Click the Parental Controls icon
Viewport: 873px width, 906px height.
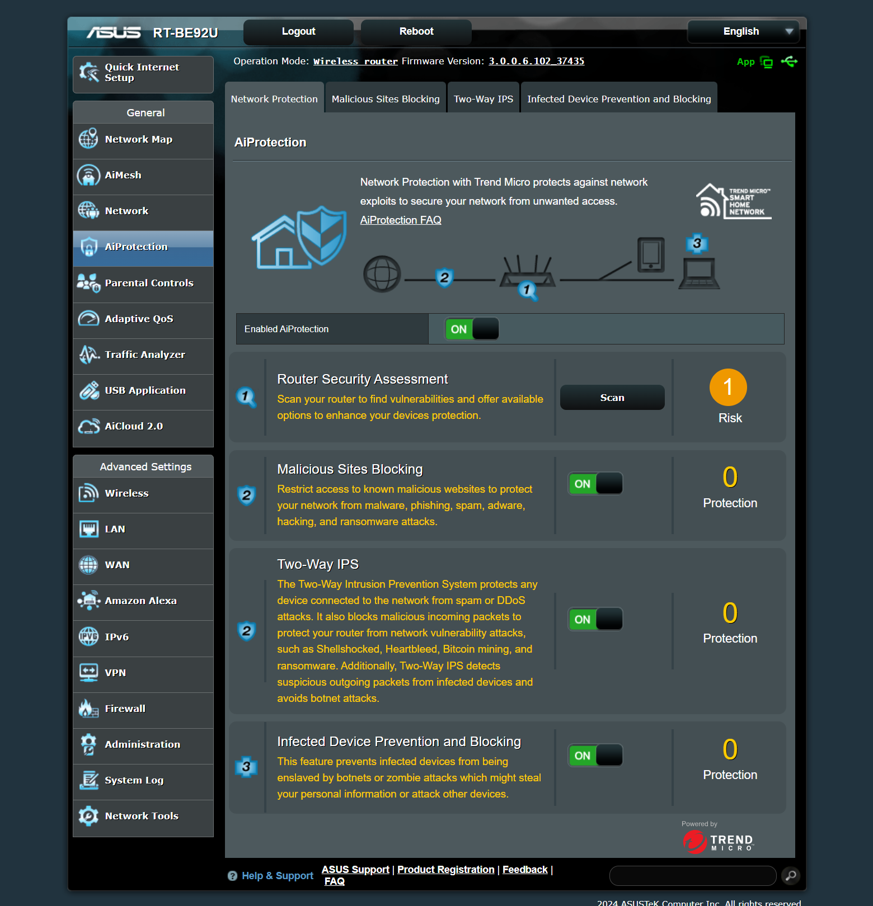click(x=88, y=283)
